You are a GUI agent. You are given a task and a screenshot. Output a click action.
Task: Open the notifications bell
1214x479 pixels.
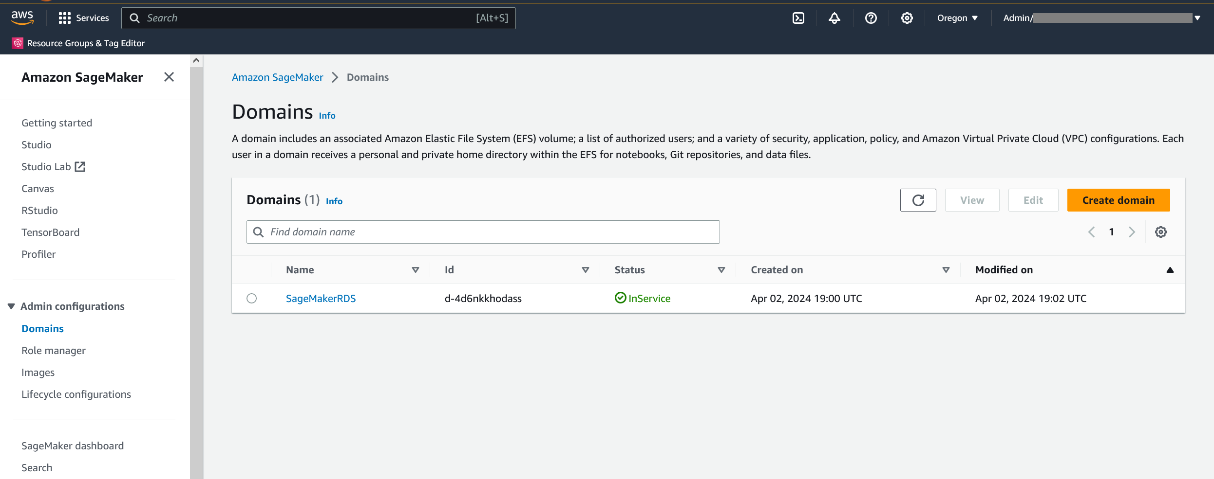pos(835,18)
